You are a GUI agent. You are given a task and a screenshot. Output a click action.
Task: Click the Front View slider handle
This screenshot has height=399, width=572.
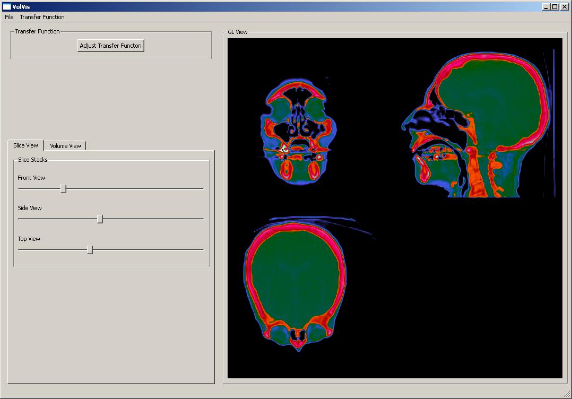click(63, 188)
